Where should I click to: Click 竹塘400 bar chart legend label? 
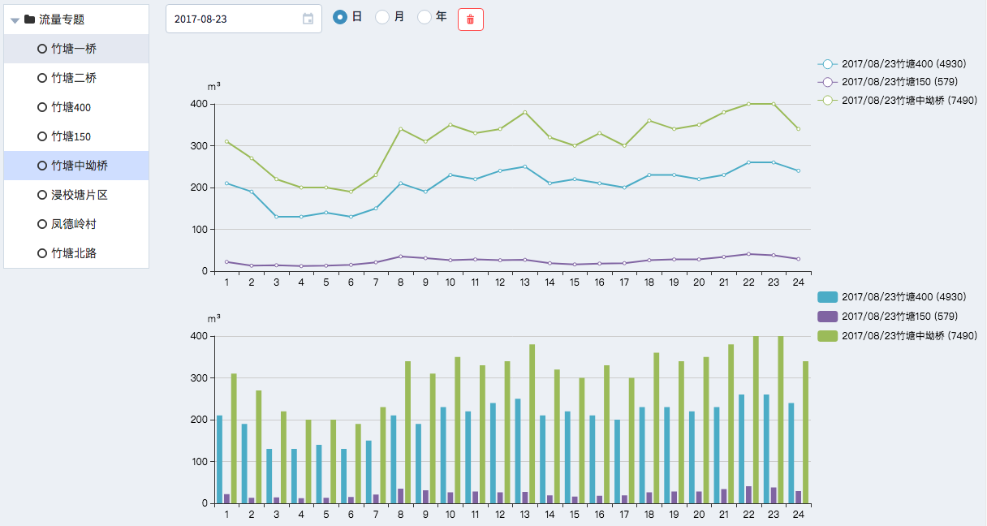[903, 297]
